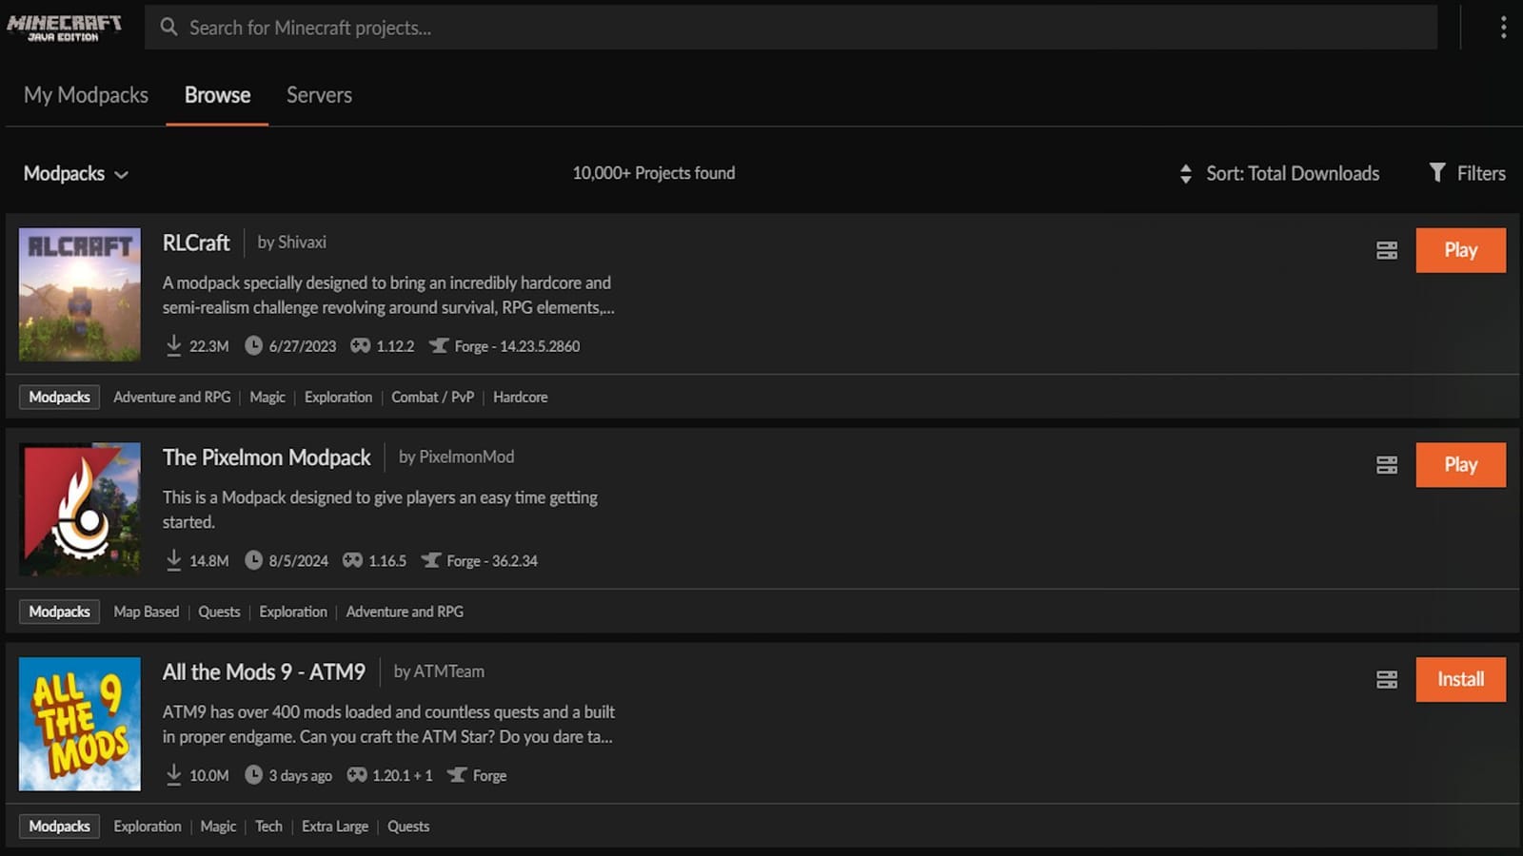Switch to the My Modpacks tab
Viewport: 1523px width, 856px height.
point(86,94)
